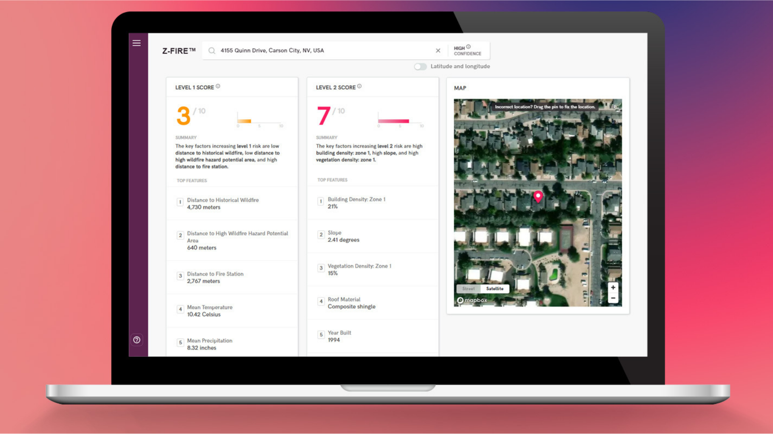Click the red map location pin
The height and width of the screenshot is (434, 773).
(538, 196)
